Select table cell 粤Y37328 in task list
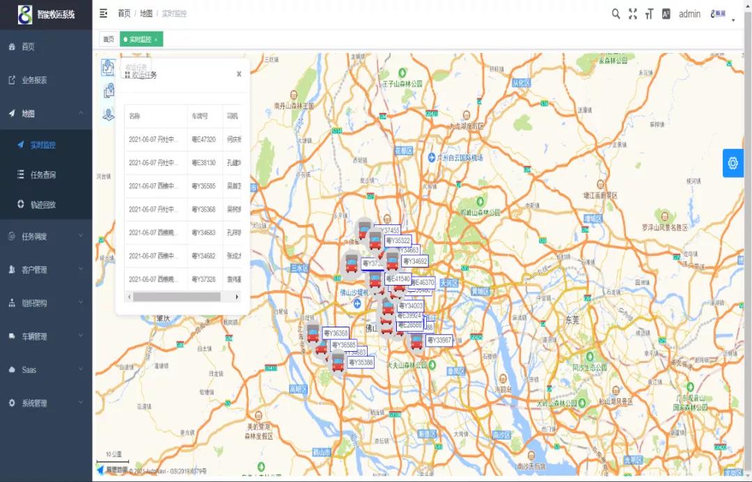 click(x=204, y=279)
